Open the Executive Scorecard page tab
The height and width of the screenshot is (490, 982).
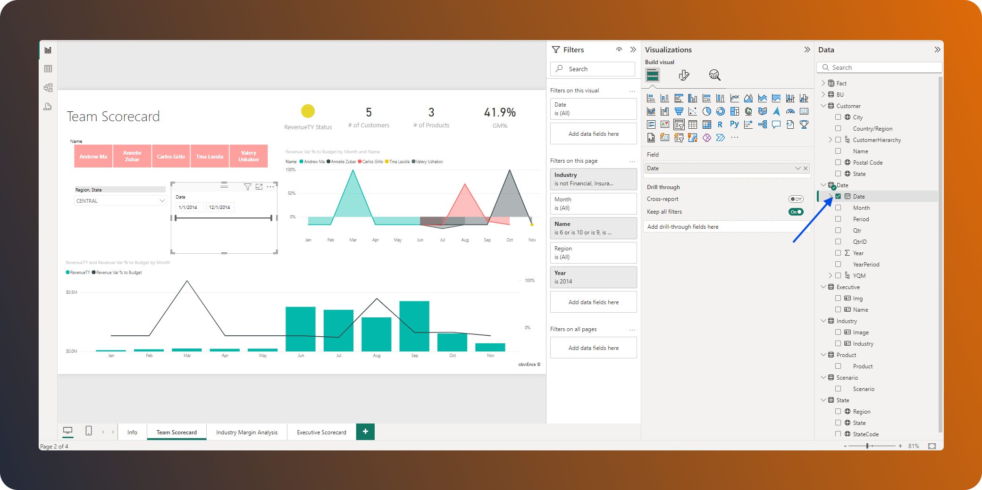point(321,432)
